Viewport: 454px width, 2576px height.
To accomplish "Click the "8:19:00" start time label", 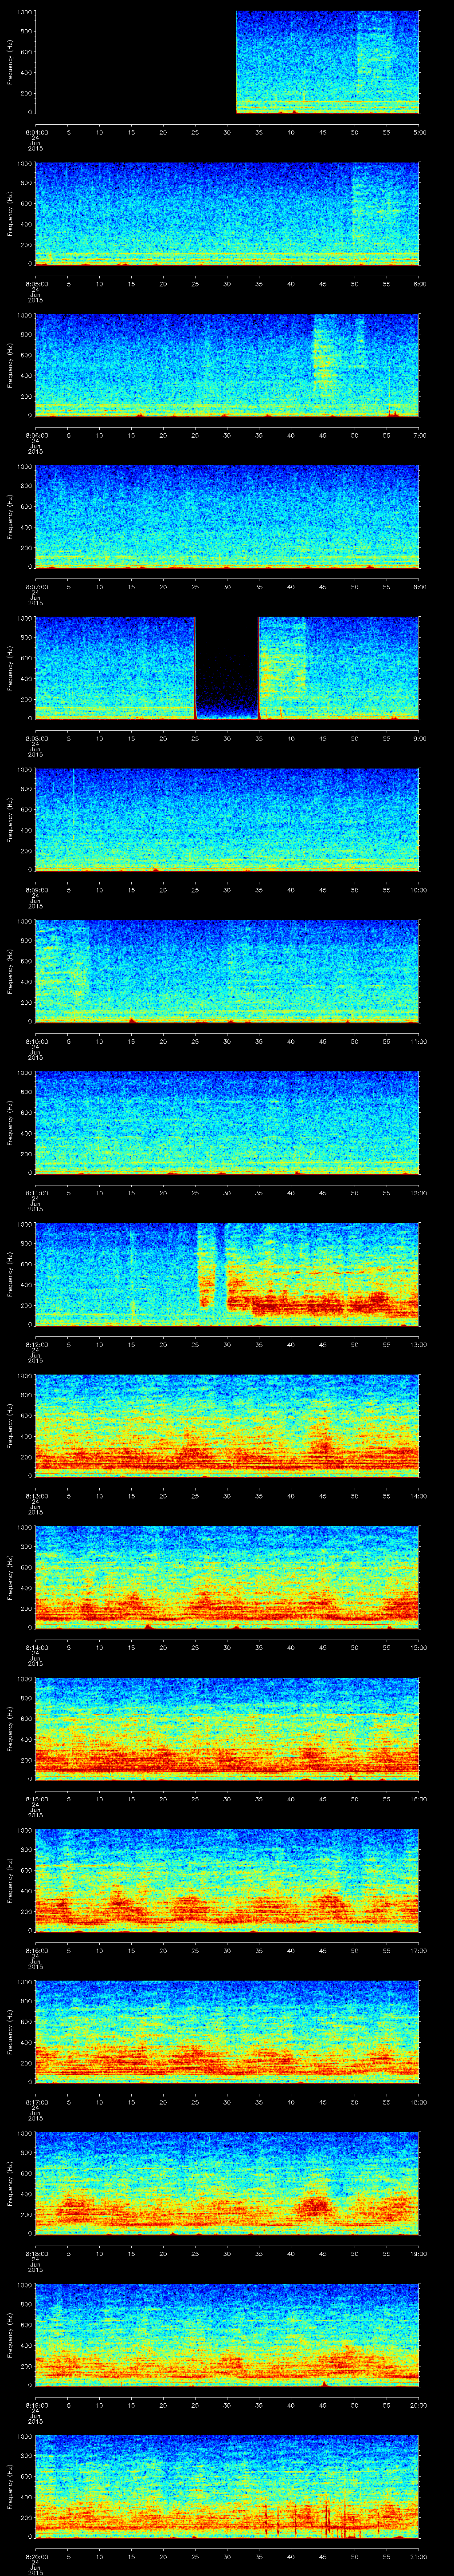I will click(36, 2404).
